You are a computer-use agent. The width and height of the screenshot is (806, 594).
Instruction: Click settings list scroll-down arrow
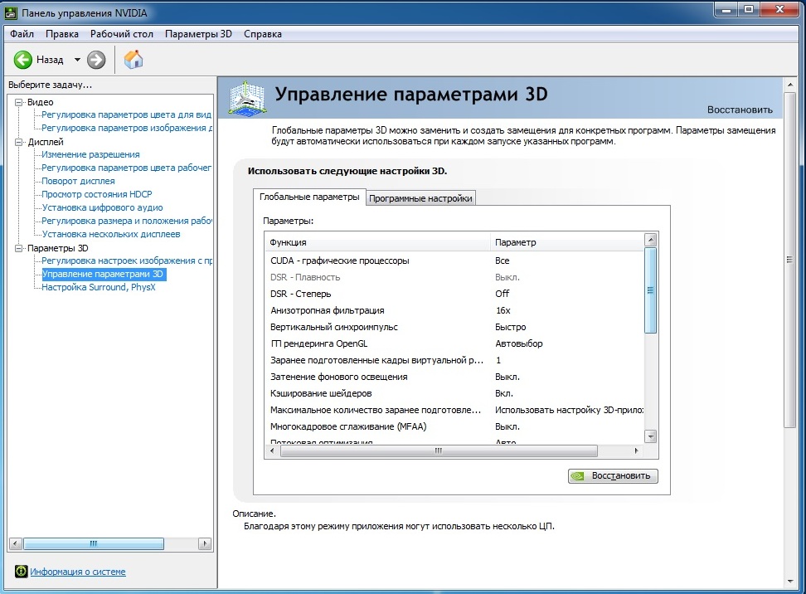[x=651, y=436]
